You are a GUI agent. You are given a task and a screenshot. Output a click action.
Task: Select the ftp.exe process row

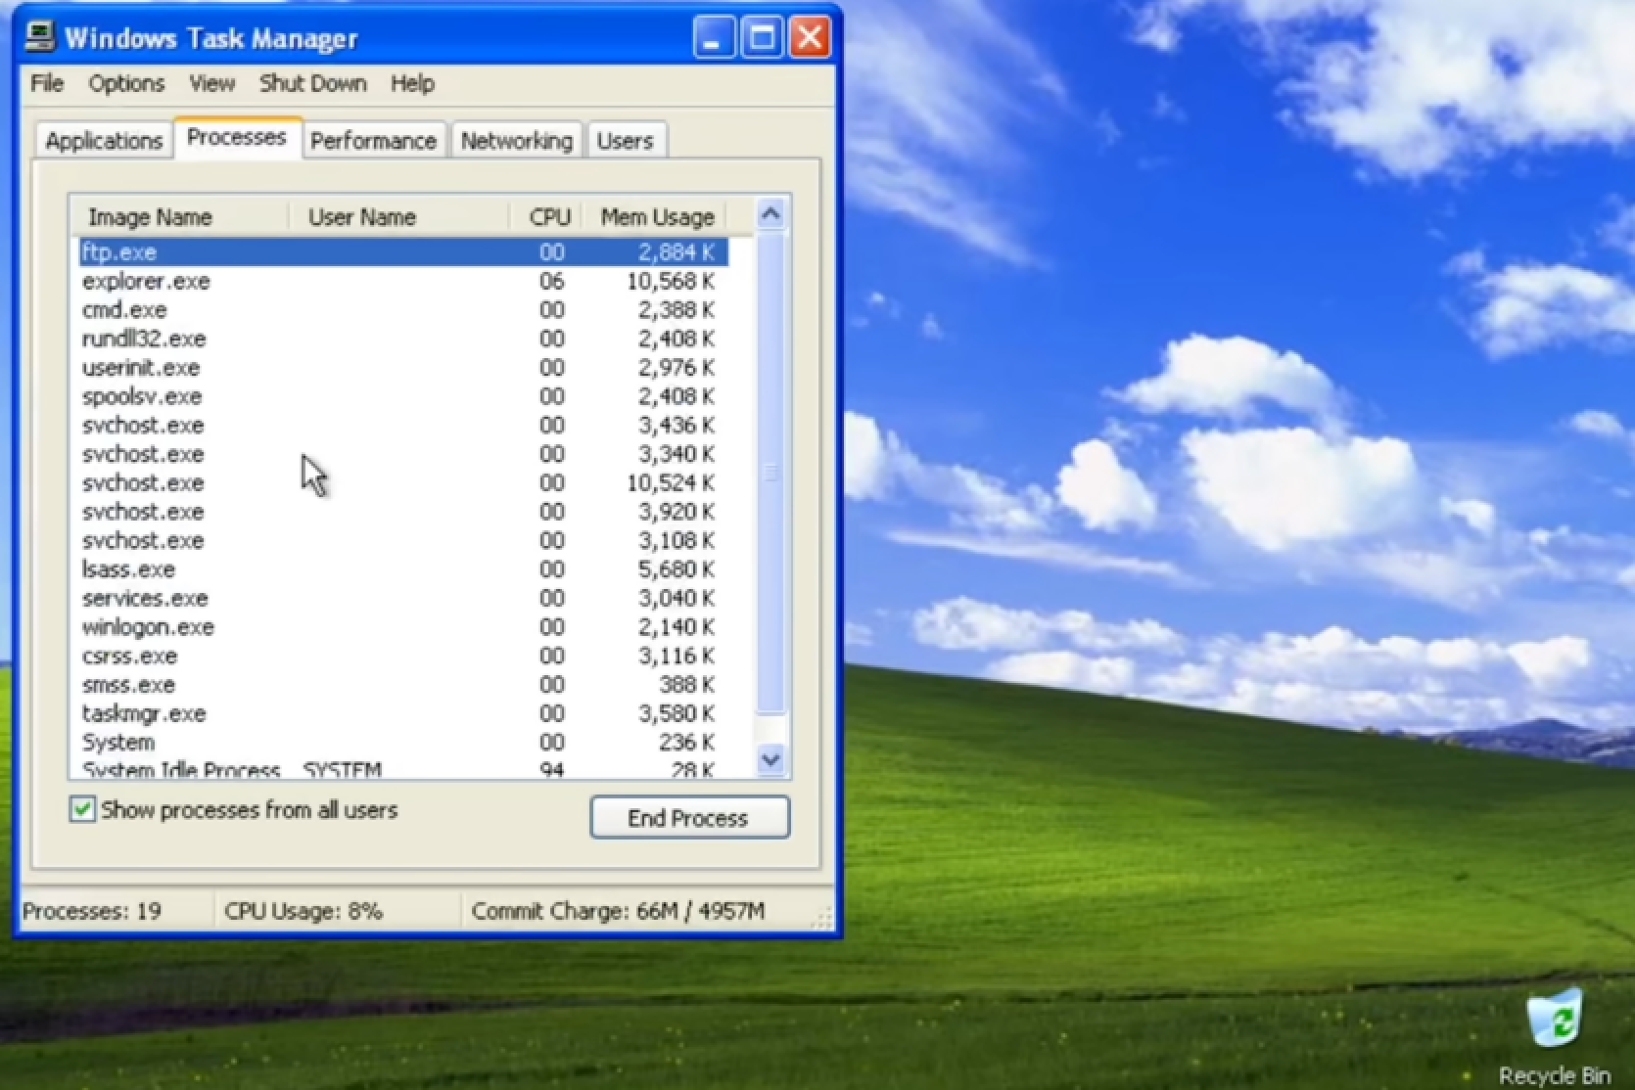(403, 251)
